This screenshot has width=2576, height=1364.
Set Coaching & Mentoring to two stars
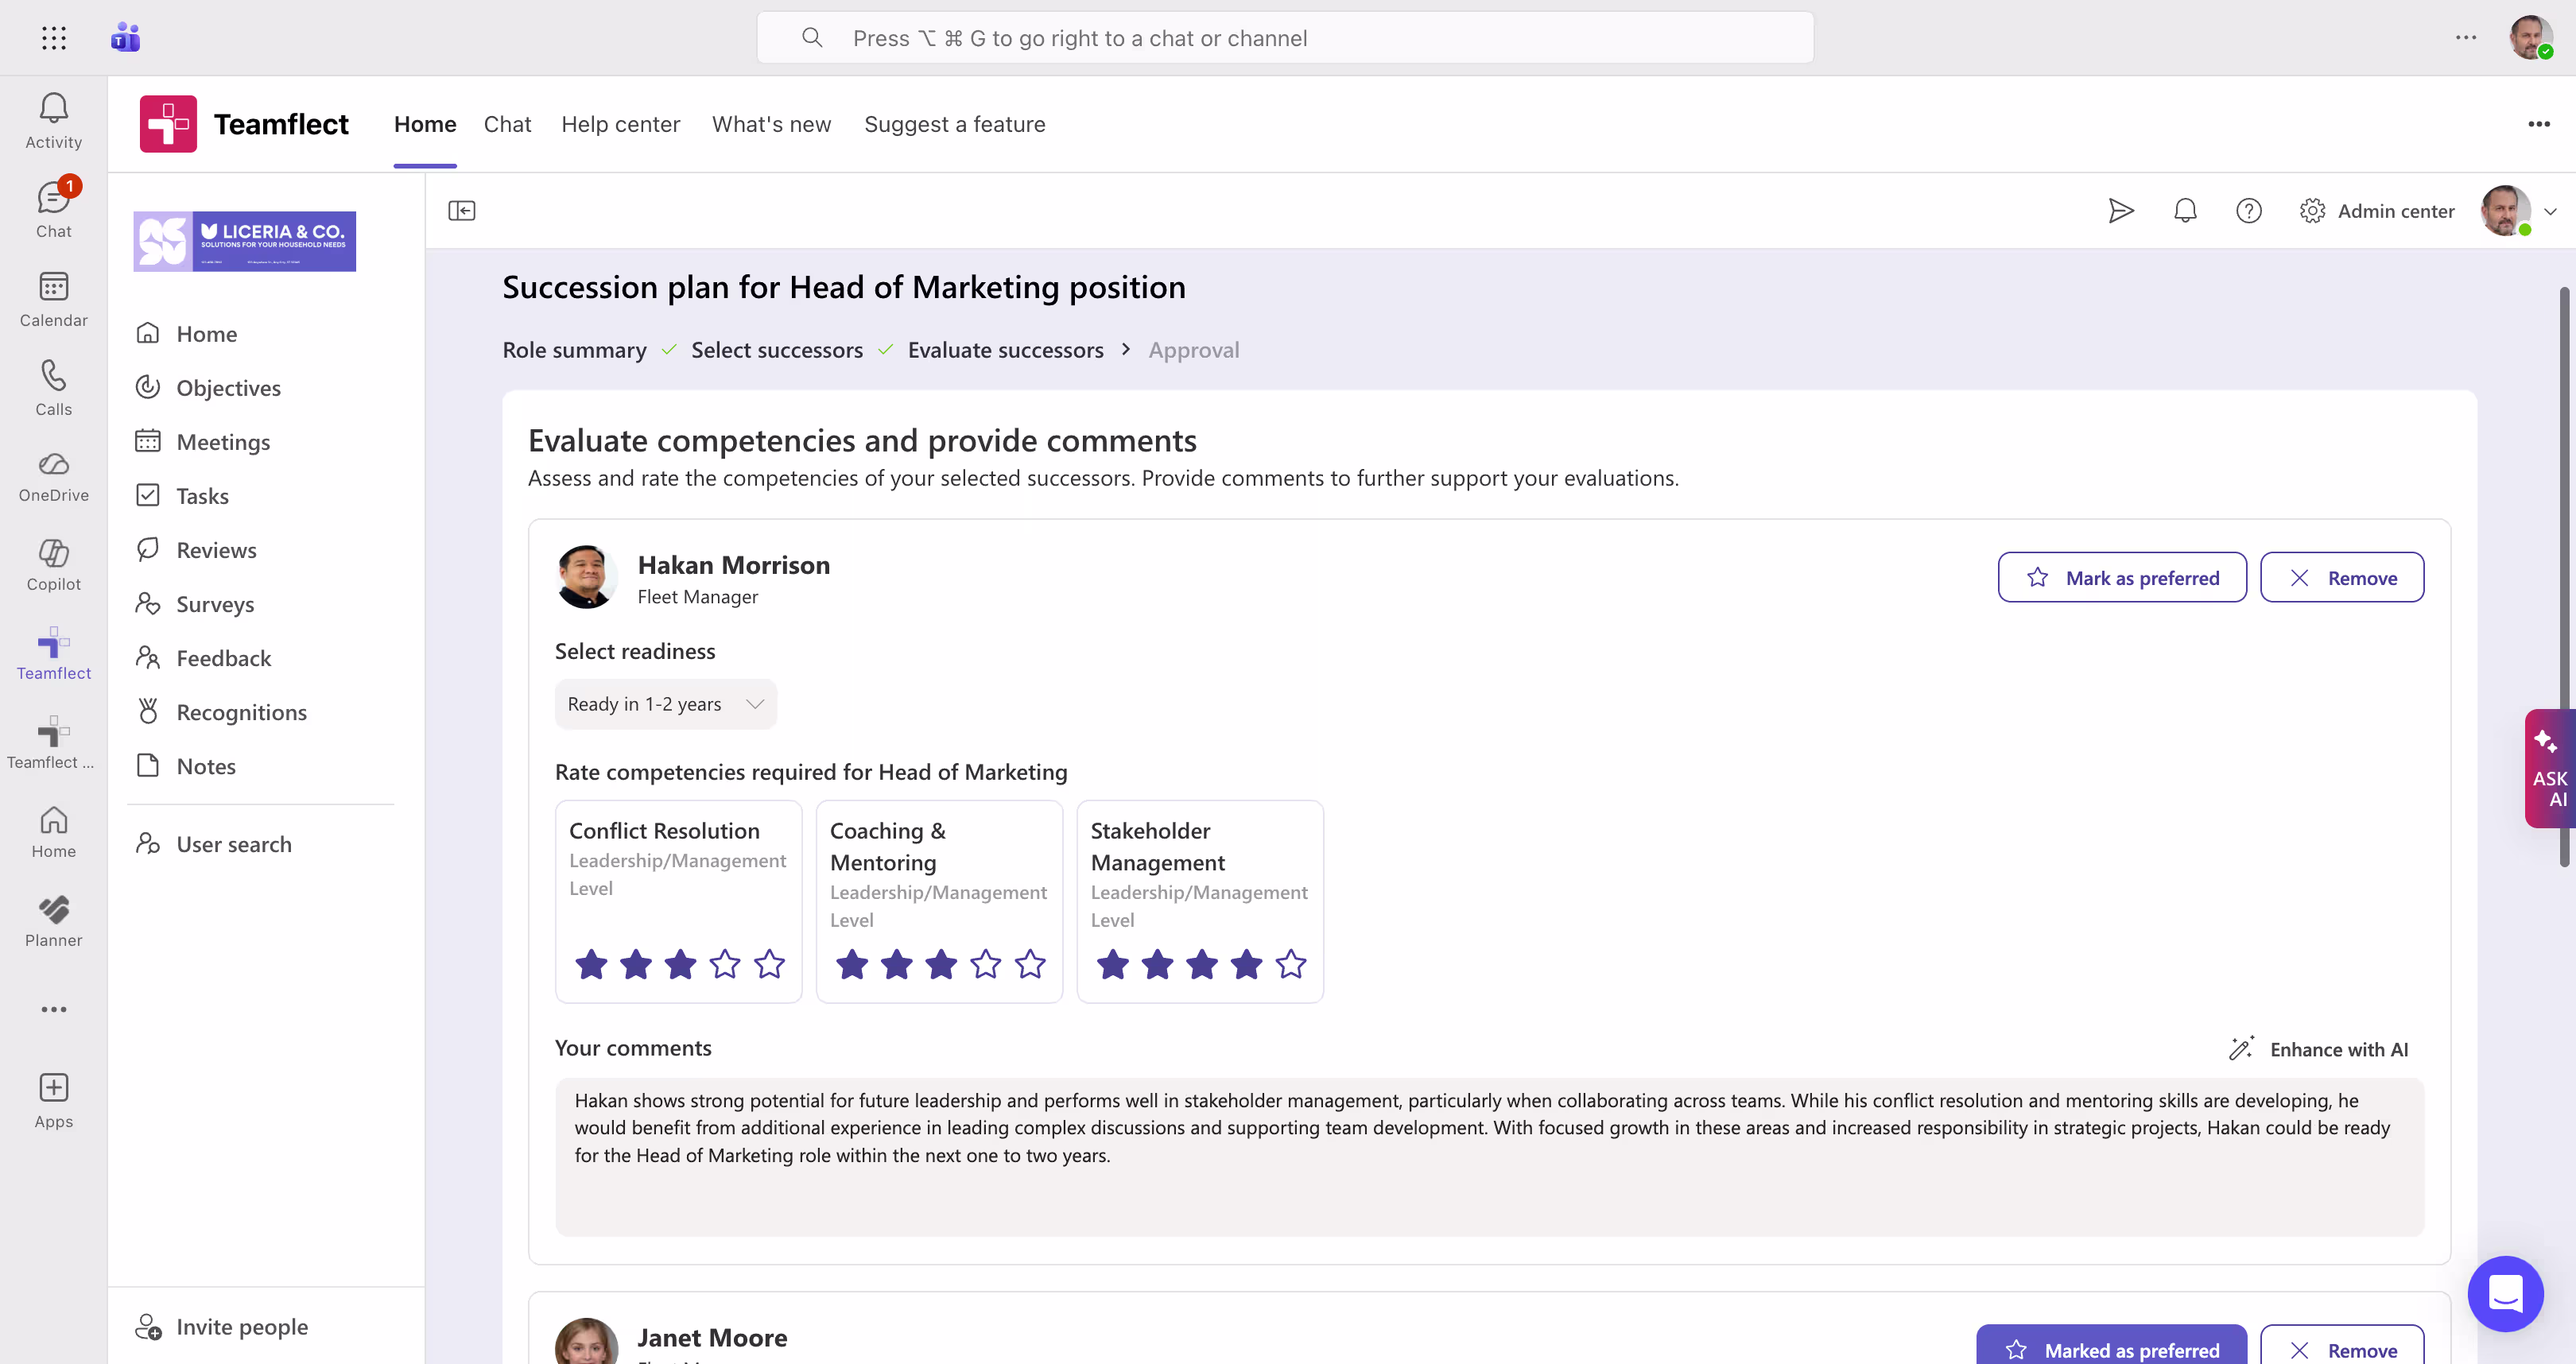pyautogui.click(x=897, y=964)
